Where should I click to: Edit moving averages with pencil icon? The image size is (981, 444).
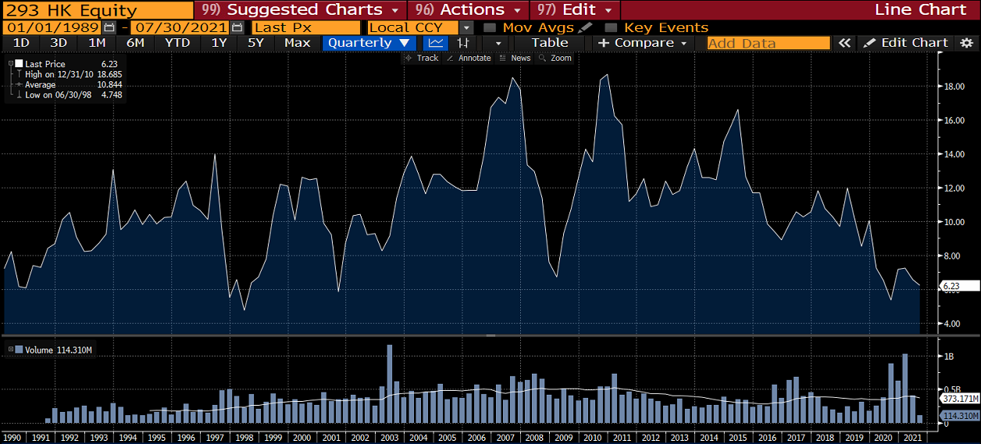[587, 27]
